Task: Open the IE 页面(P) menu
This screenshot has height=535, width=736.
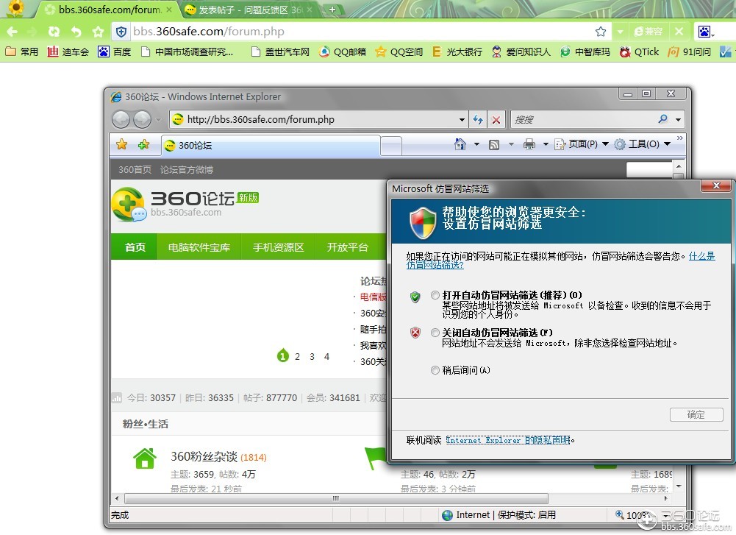Action: [x=582, y=144]
